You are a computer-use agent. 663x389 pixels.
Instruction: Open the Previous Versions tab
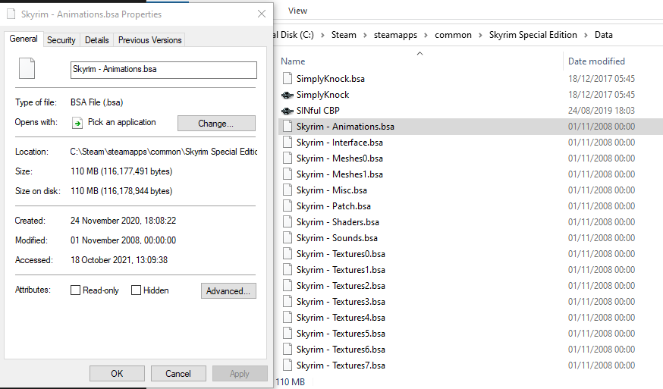click(x=149, y=40)
